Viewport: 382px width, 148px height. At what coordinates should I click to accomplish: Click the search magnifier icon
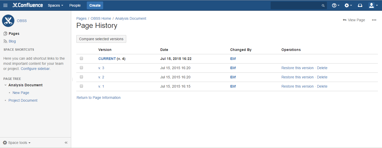tap(323, 5)
